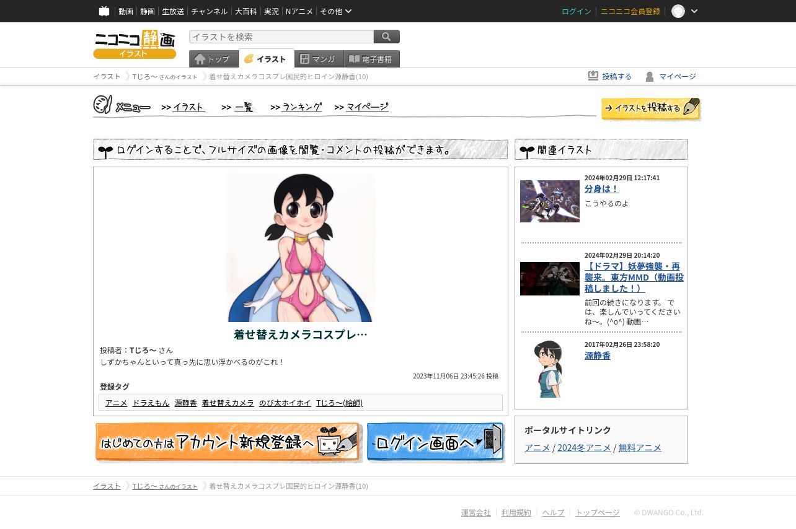Switch to the 電子書籍 tab
The height and width of the screenshot is (529, 796).
371,59
